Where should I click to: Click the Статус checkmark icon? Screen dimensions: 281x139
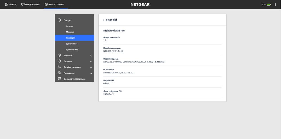coord(59,20)
